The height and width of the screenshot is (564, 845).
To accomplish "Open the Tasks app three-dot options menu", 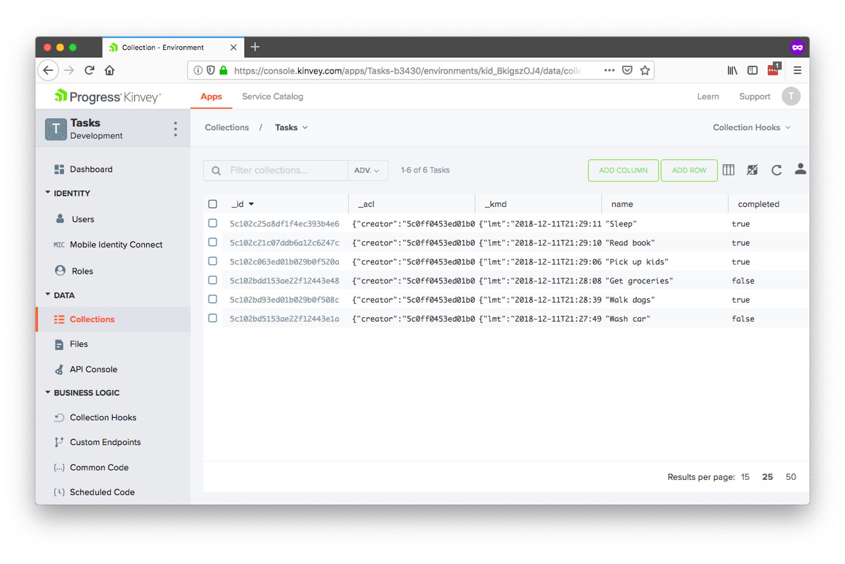I will [x=175, y=129].
